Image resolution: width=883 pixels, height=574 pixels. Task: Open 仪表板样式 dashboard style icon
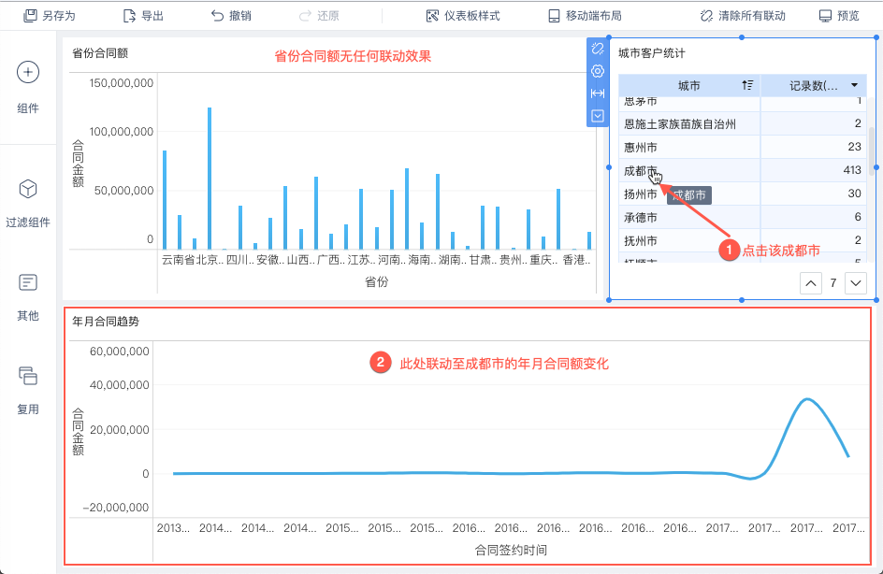tap(432, 16)
